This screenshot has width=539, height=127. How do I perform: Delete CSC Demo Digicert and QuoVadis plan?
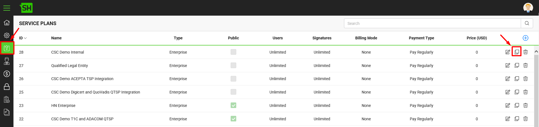pyautogui.click(x=526, y=92)
